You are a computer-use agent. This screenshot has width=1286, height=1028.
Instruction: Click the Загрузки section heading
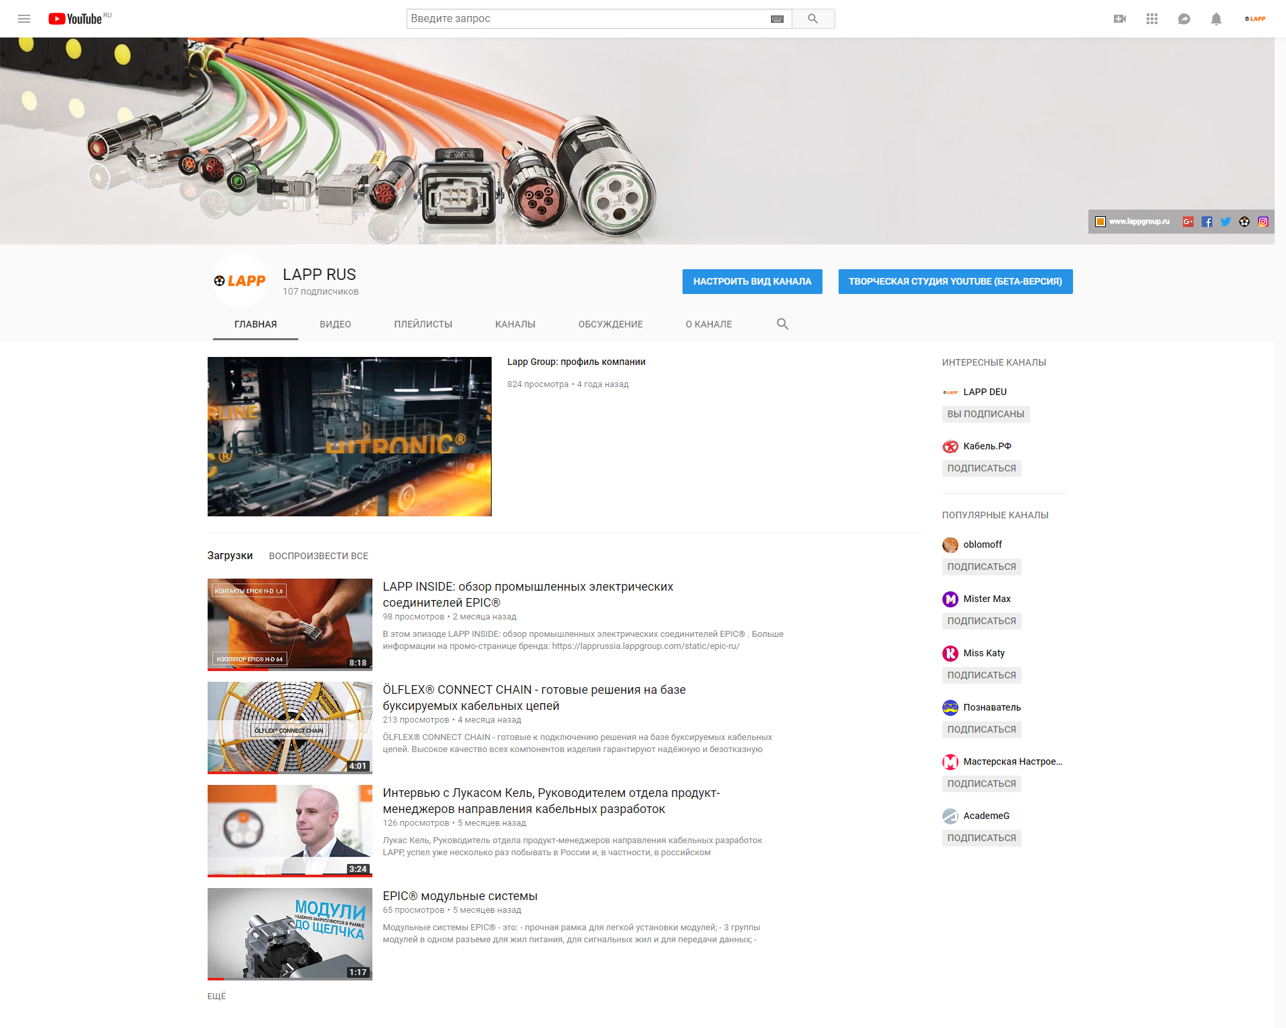click(230, 555)
